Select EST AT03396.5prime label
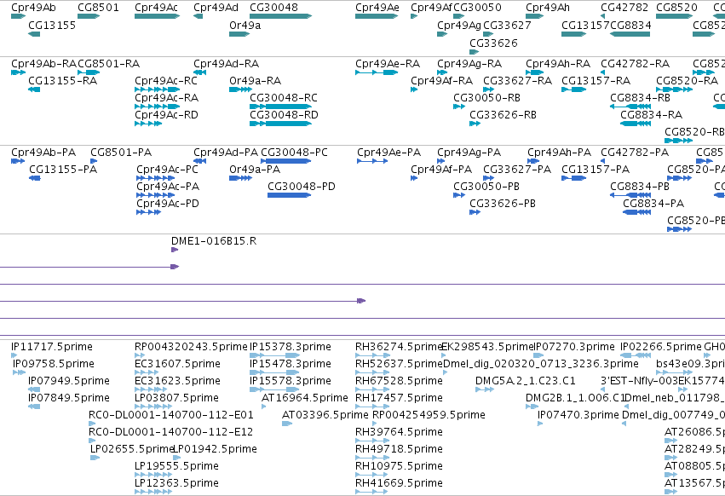The width and height of the screenshot is (725, 496). pyautogui.click(x=325, y=415)
